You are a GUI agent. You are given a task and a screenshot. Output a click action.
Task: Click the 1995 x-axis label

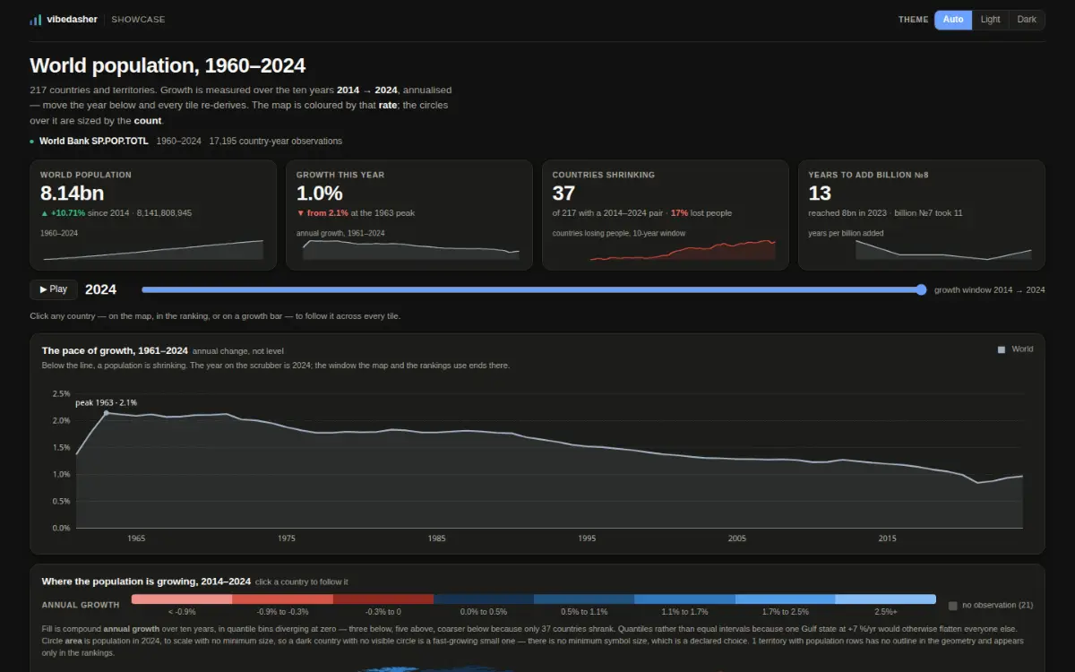(587, 538)
